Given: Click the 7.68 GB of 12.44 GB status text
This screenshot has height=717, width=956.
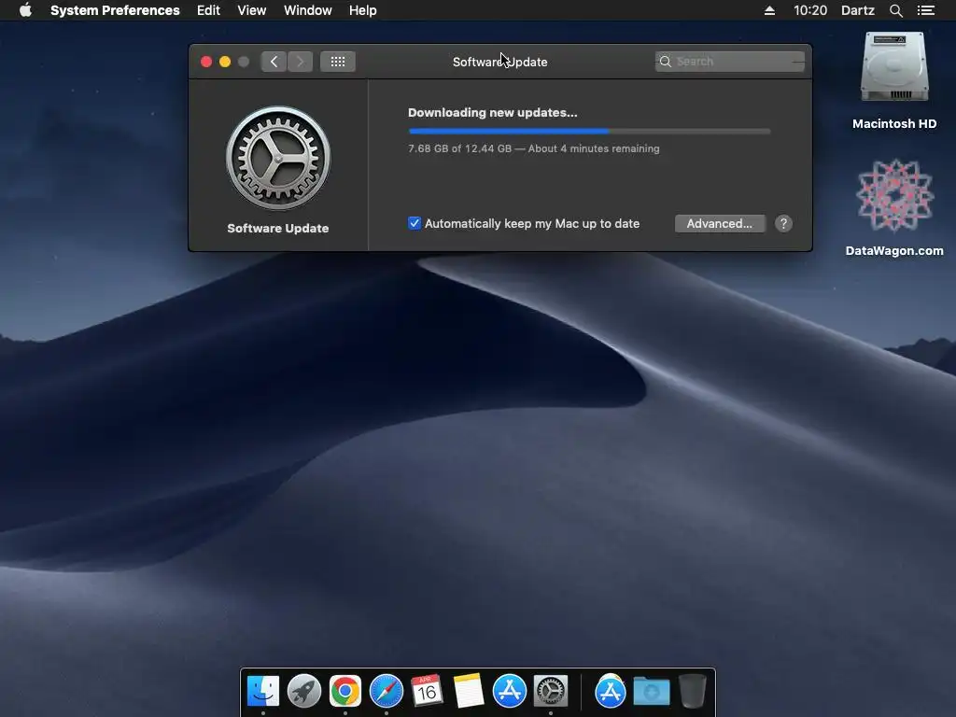Looking at the screenshot, I should [x=533, y=148].
